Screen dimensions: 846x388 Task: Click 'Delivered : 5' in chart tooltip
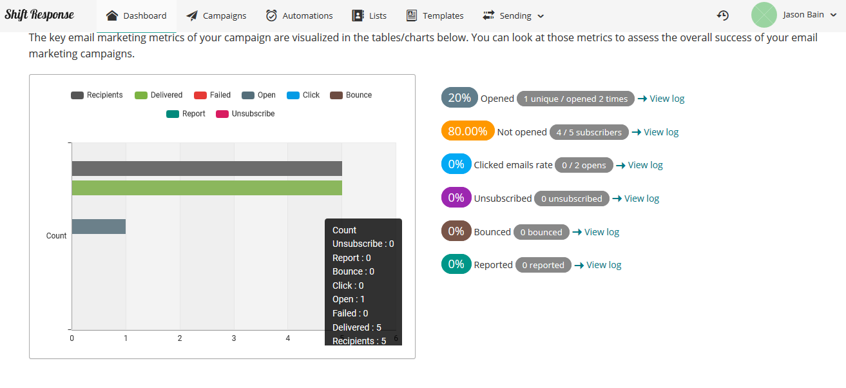(x=357, y=327)
